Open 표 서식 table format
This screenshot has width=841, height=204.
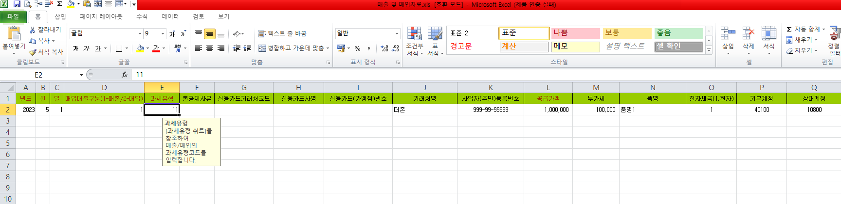pos(435,42)
